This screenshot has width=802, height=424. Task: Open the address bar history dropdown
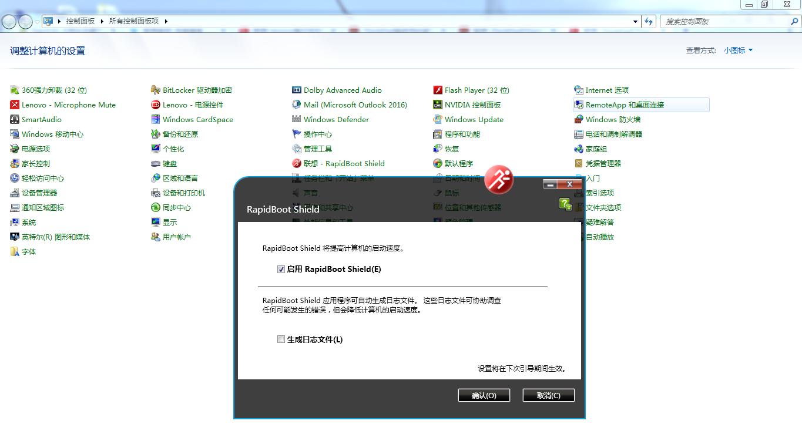(x=635, y=21)
